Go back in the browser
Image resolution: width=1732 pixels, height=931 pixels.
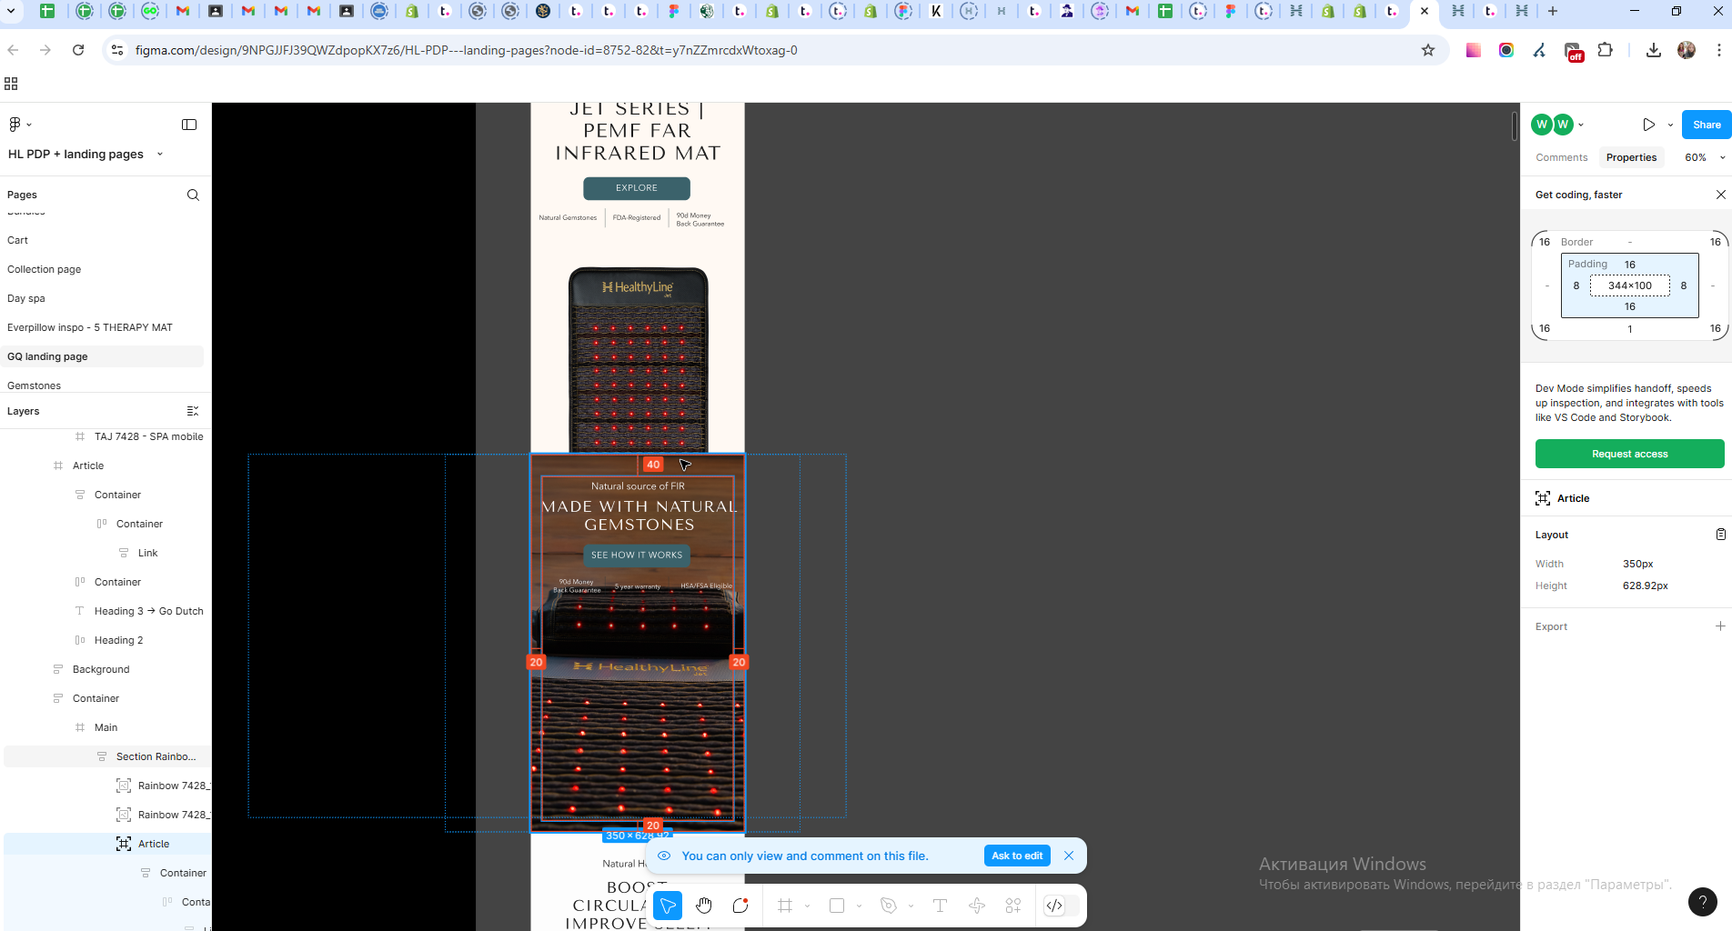click(13, 50)
